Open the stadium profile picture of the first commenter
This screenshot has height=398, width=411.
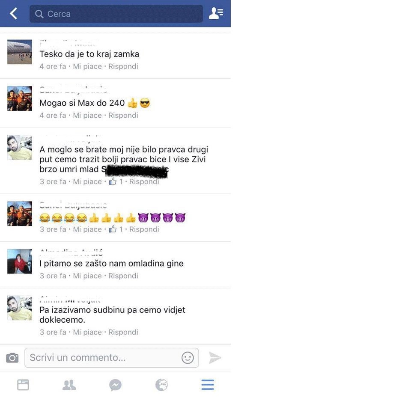coord(20,52)
